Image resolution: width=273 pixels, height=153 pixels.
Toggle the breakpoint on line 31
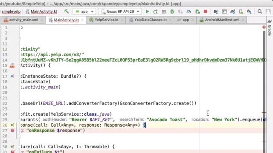coord(12,152)
